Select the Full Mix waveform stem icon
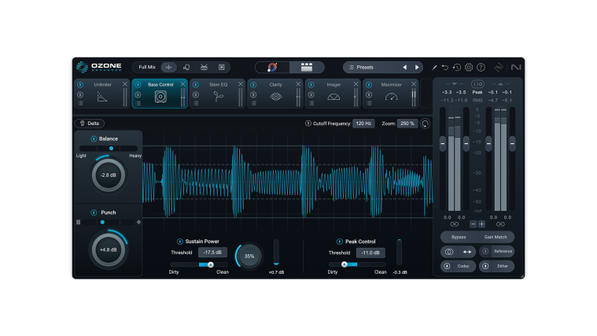The image size is (597, 336). pyautogui.click(x=168, y=67)
